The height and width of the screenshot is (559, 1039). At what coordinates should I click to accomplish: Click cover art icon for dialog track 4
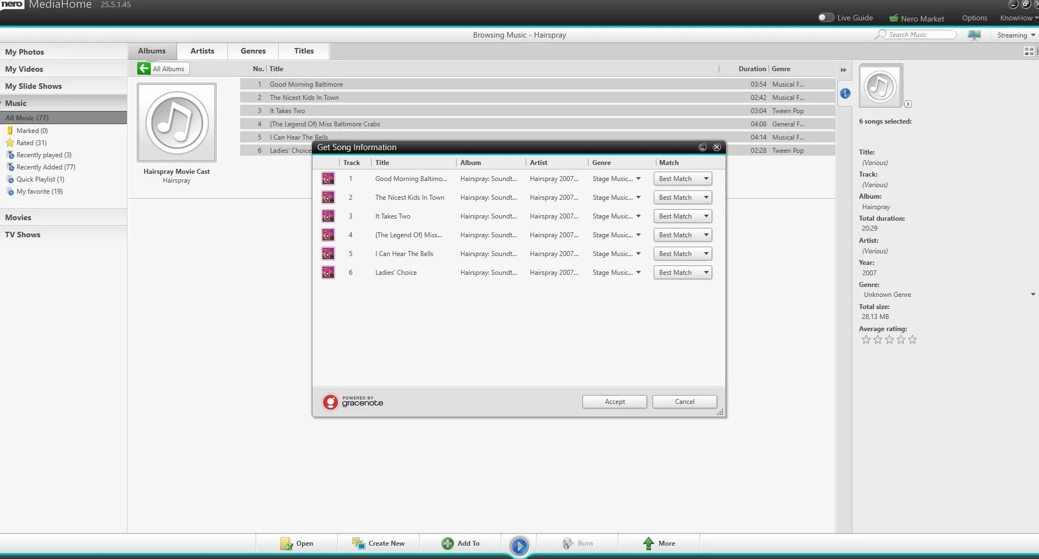pos(328,235)
